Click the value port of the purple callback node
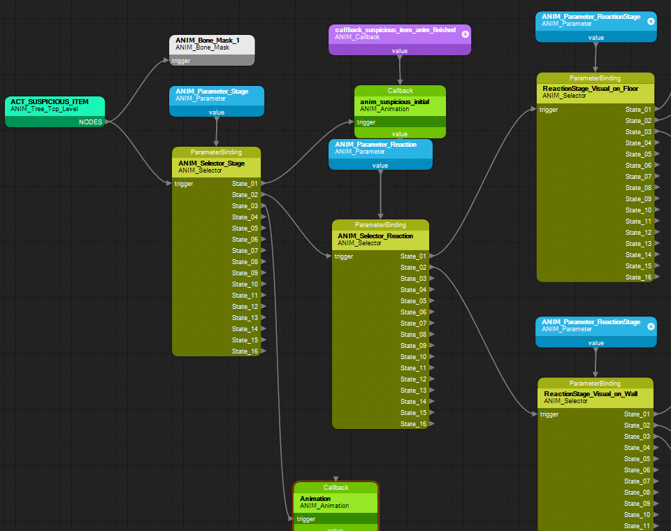This screenshot has width=671, height=531. (x=400, y=50)
